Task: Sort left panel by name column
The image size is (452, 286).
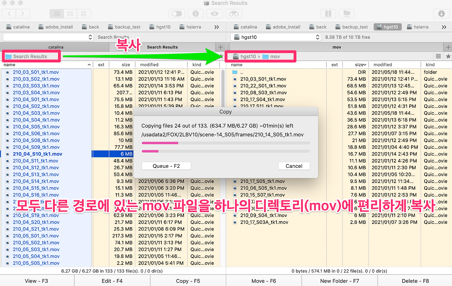Action: [47, 65]
